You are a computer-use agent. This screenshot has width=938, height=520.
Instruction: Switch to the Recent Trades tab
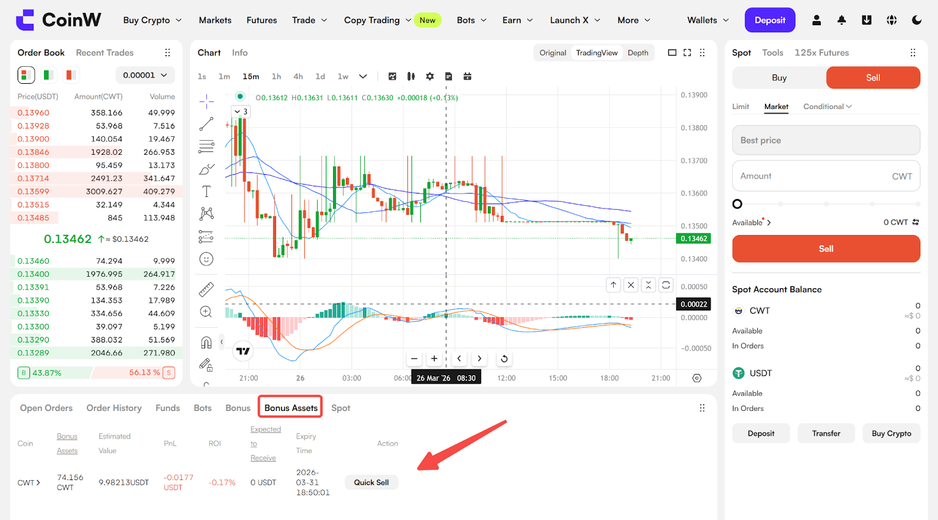coord(105,53)
